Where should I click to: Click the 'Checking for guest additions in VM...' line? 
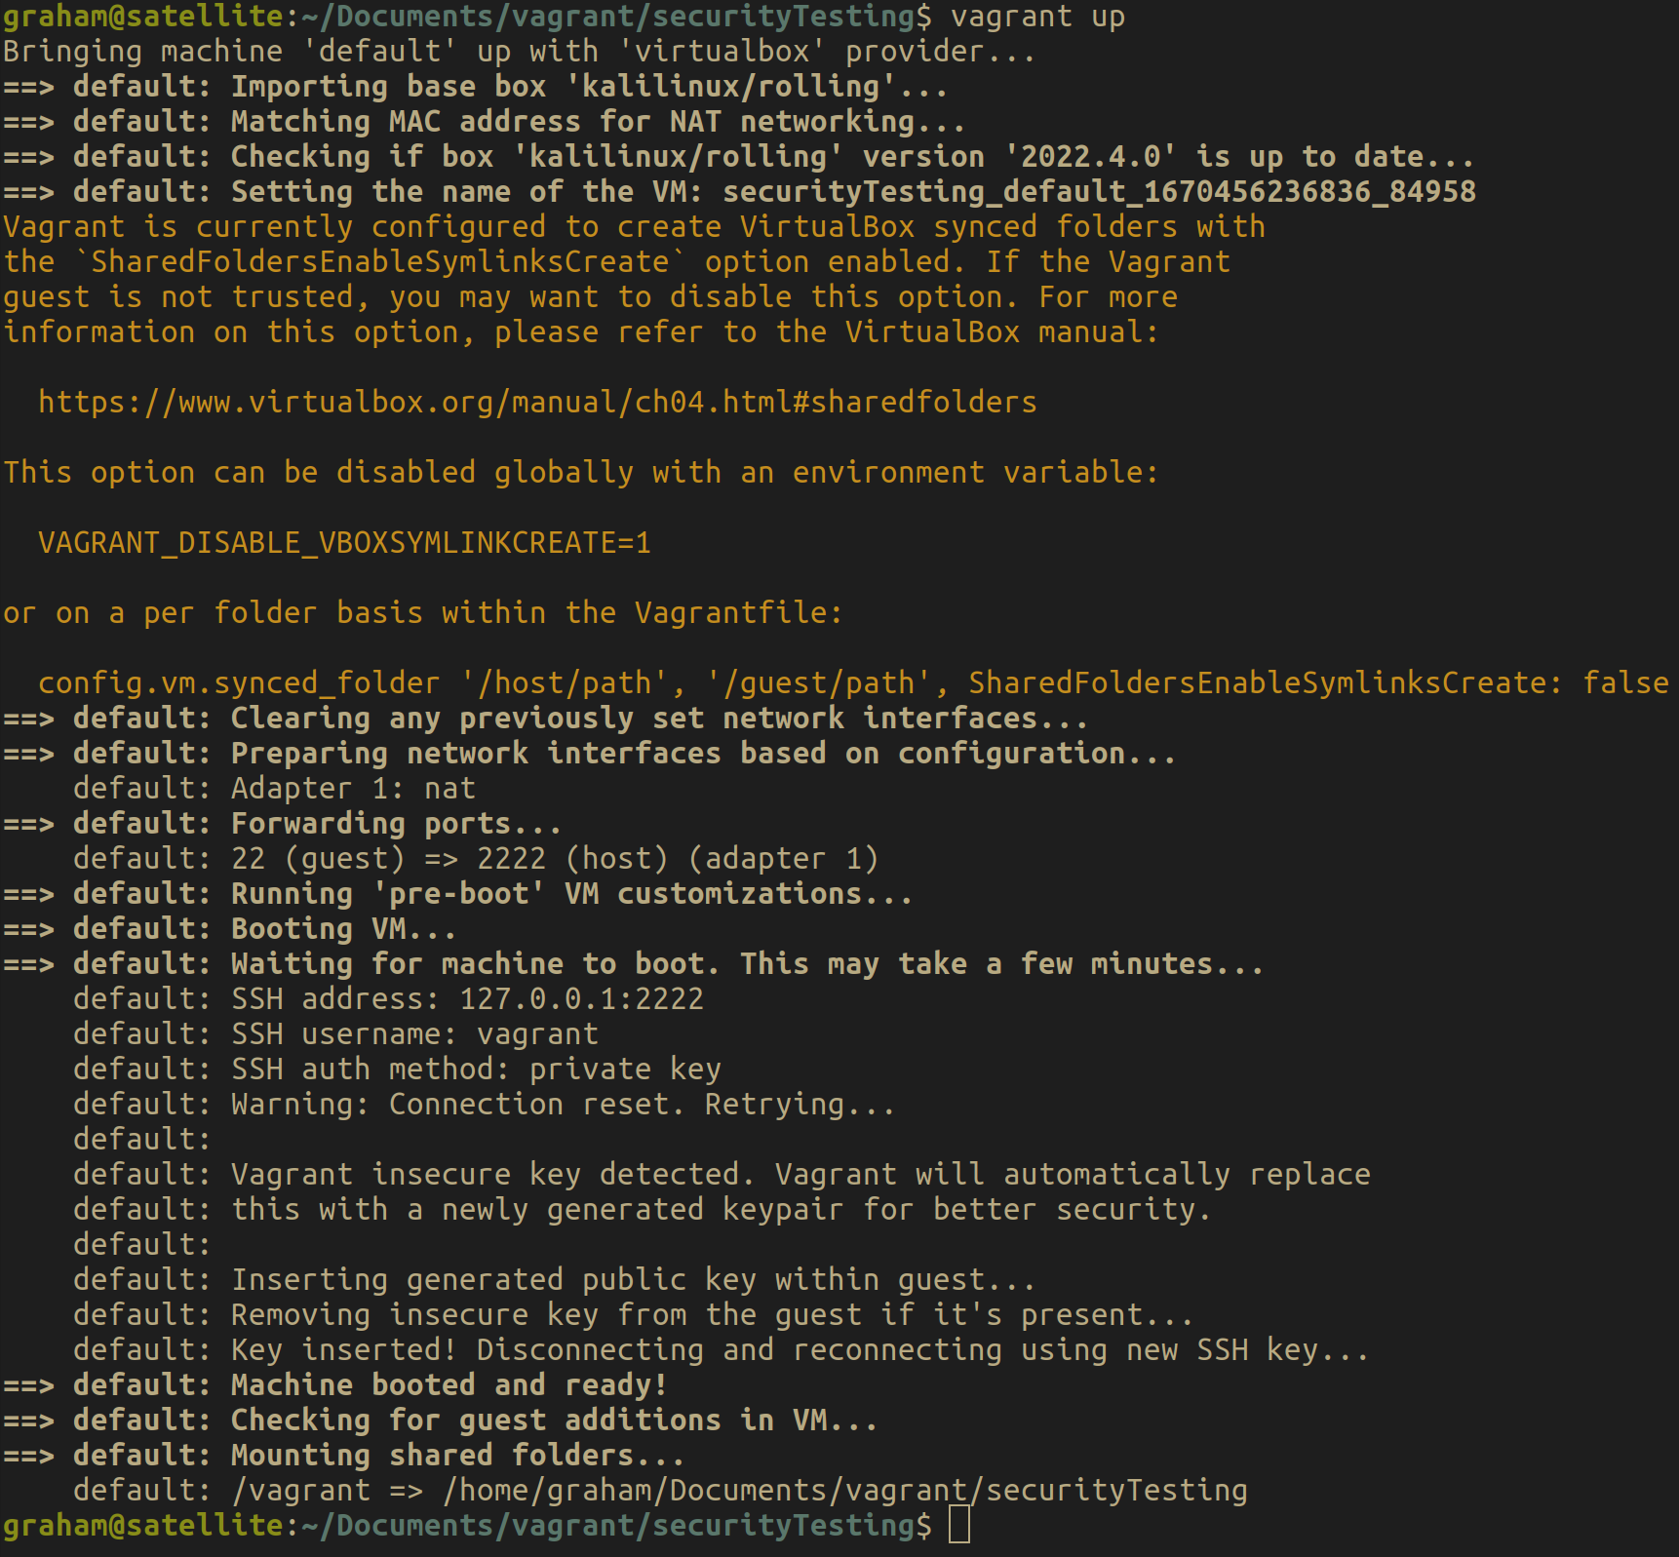click(554, 1421)
